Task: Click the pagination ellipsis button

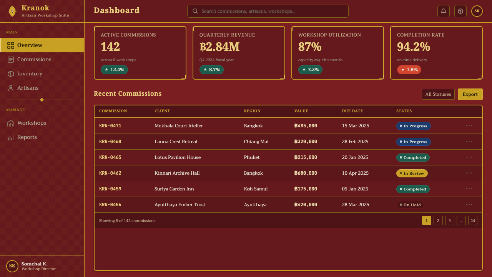Action: click(x=461, y=220)
